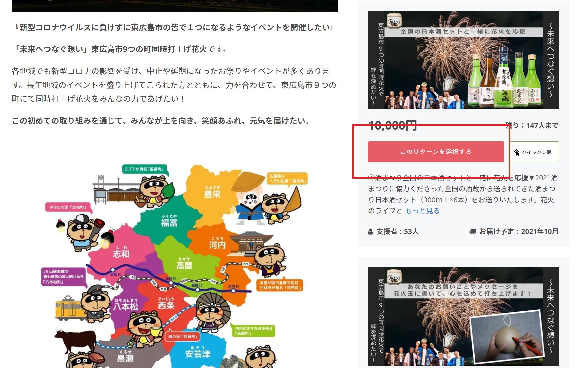Viewport: 579px width, 368px height.
Task: Click the このリターンを選択する button
Action: coord(436,152)
